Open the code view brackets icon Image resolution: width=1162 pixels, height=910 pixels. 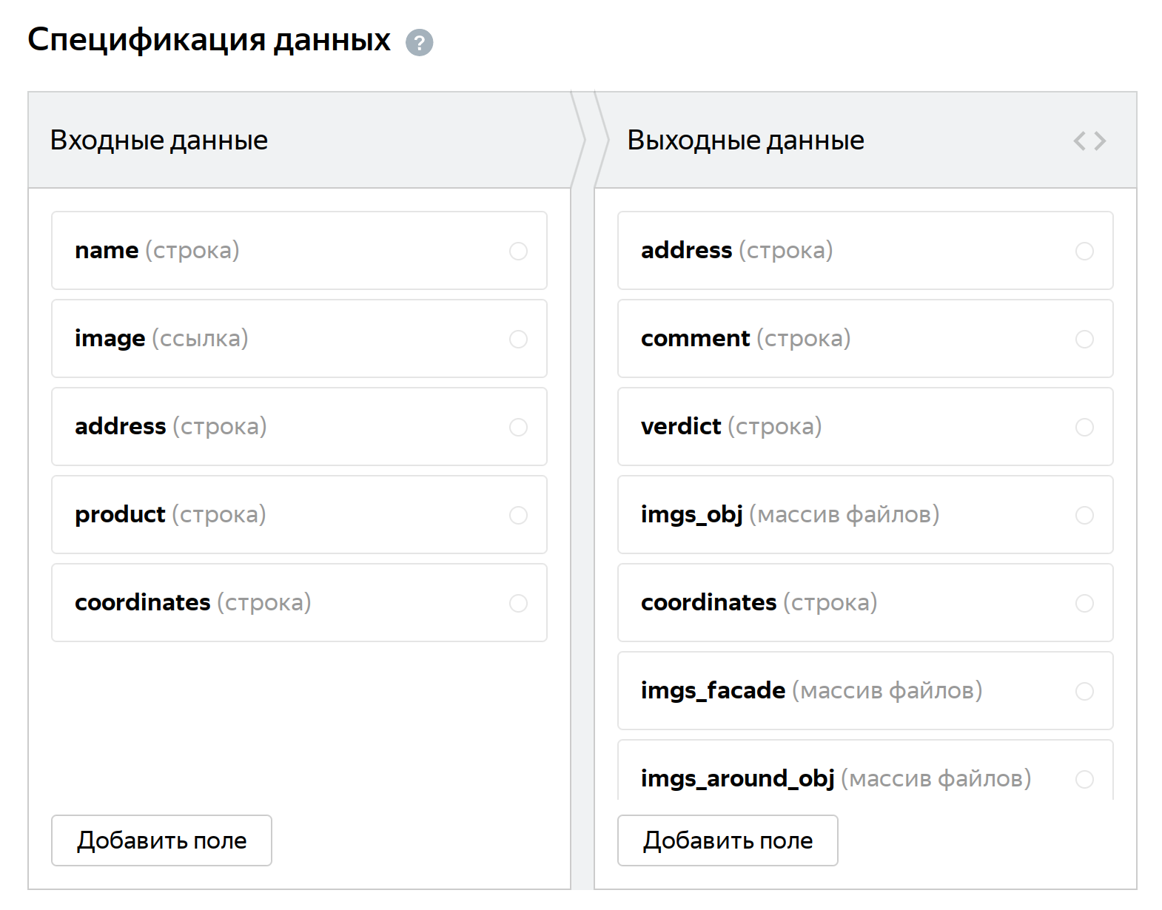point(1089,141)
